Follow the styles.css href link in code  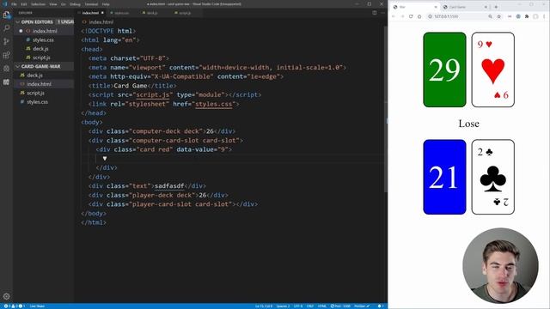pos(214,104)
